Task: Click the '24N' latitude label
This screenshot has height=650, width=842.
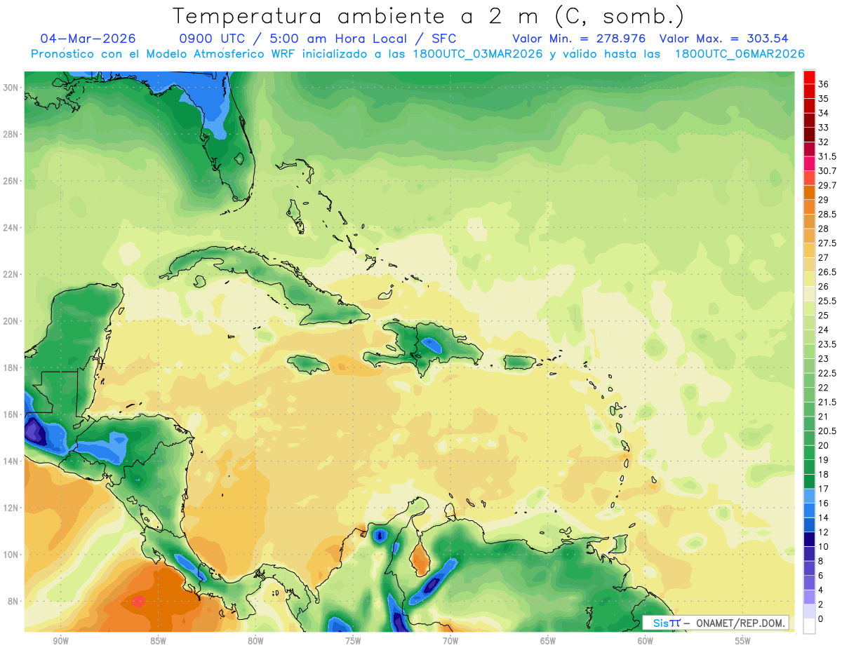Action: tap(11, 228)
